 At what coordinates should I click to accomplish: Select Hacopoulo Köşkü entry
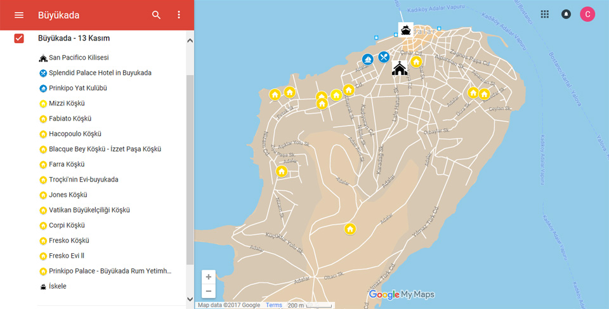[75, 134]
